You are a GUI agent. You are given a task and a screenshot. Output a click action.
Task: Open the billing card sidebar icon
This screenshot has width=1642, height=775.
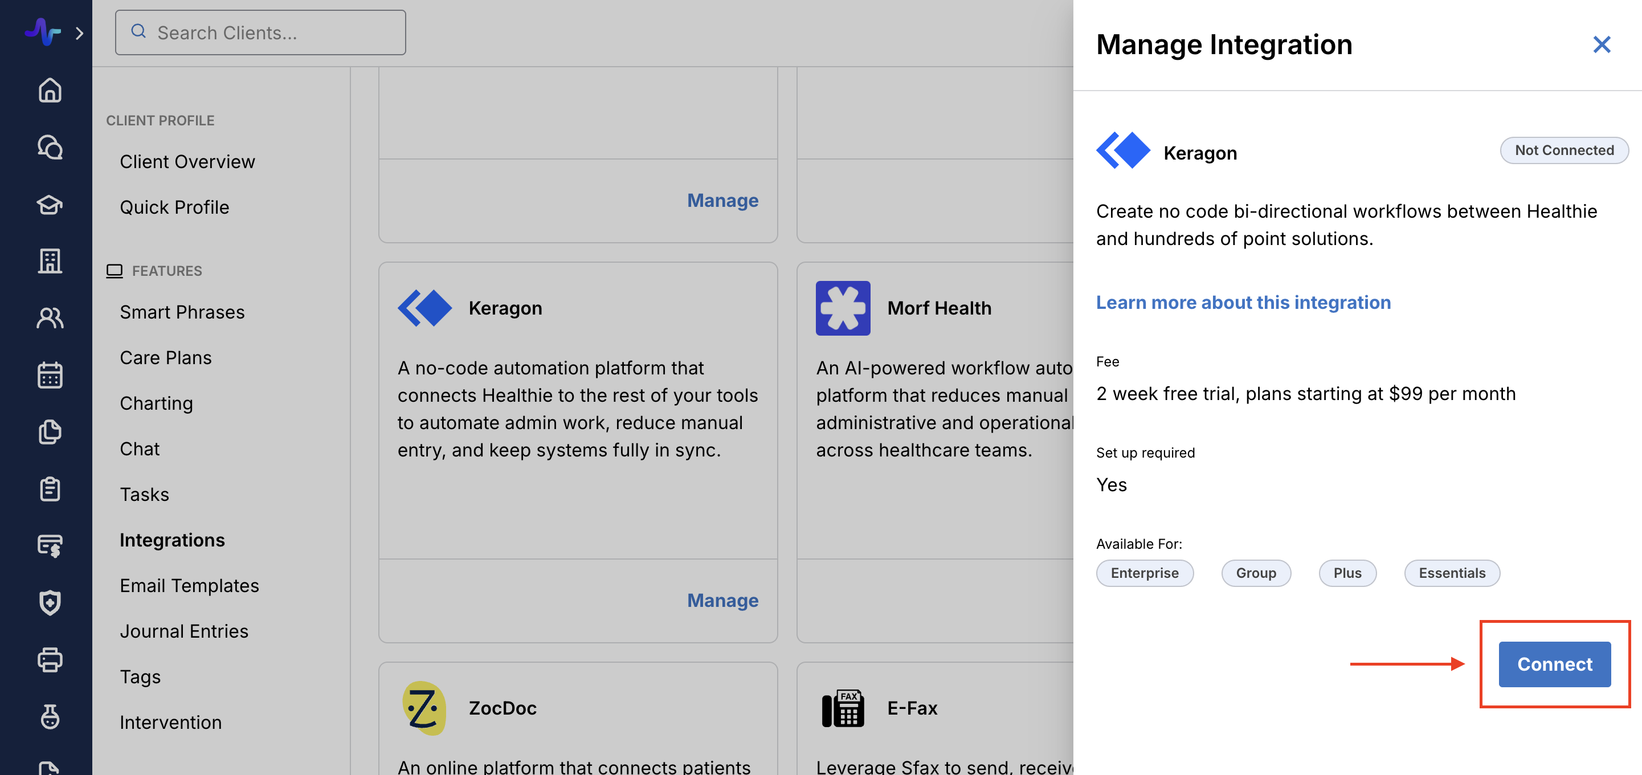point(50,546)
